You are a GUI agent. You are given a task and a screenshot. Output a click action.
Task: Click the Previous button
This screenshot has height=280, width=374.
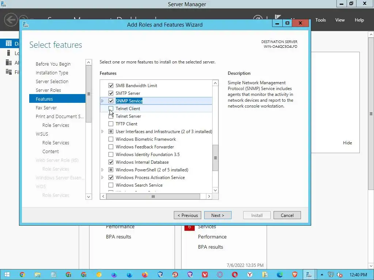tap(187, 215)
